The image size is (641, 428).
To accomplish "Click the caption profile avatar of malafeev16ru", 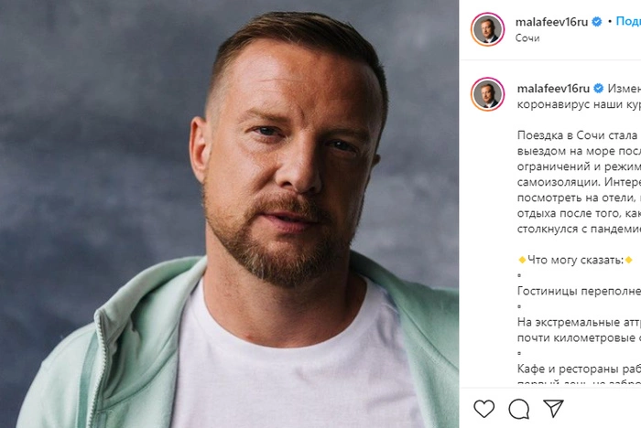I will pyautogui.click(x=487, y=94).
